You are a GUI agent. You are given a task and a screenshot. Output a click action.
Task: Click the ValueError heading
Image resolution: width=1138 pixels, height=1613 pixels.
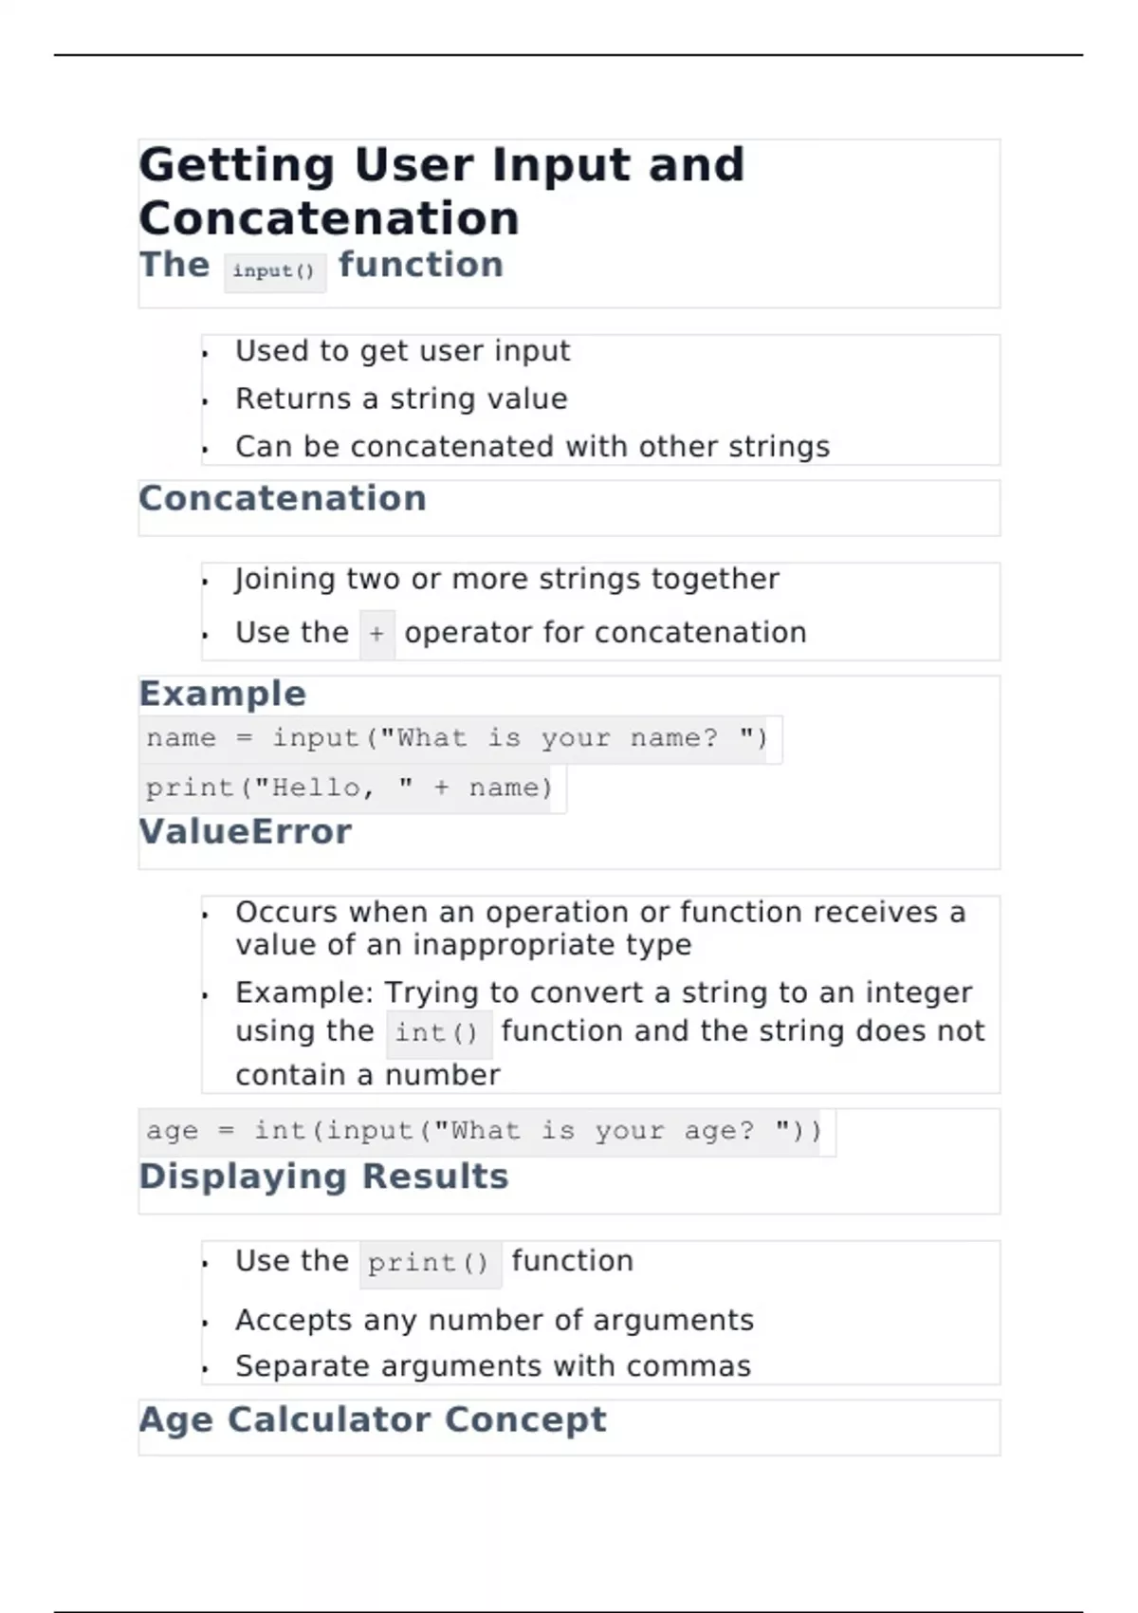click(x=246, y=832)
